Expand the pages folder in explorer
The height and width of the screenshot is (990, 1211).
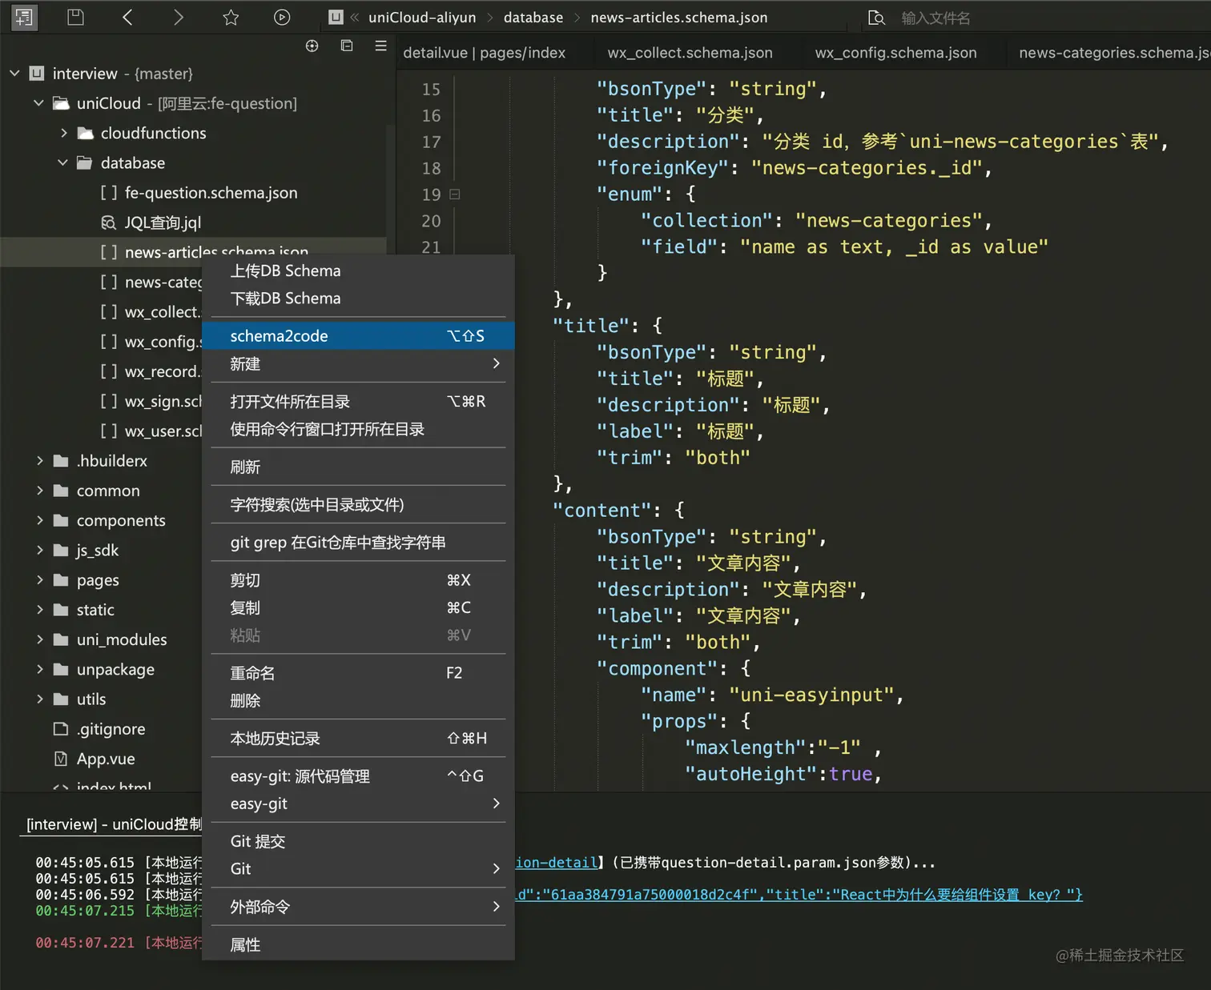40,579
